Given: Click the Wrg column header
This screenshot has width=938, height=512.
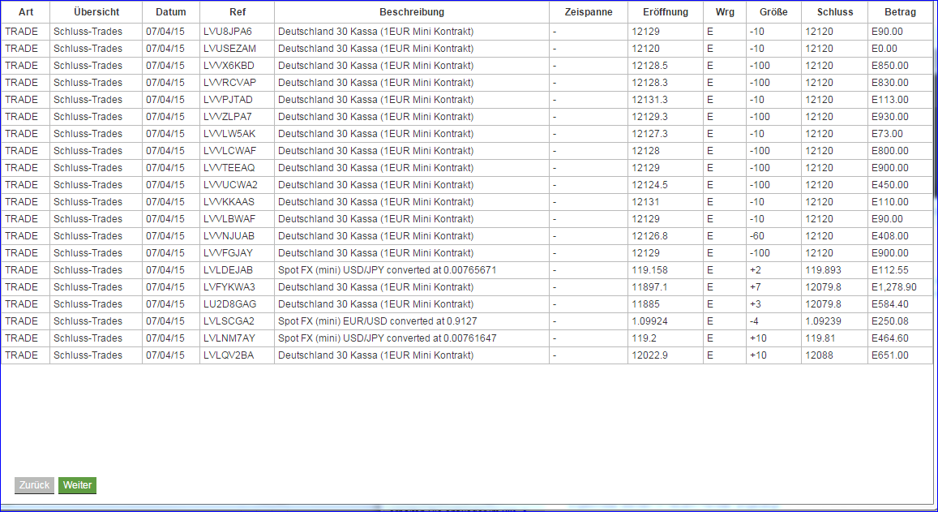Looking at the screenshot, I should click(x=724, y=11).
